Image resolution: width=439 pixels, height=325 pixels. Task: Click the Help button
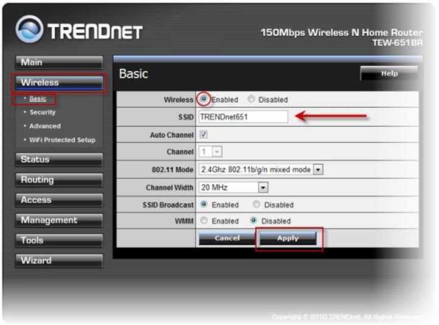coord(389,74)
